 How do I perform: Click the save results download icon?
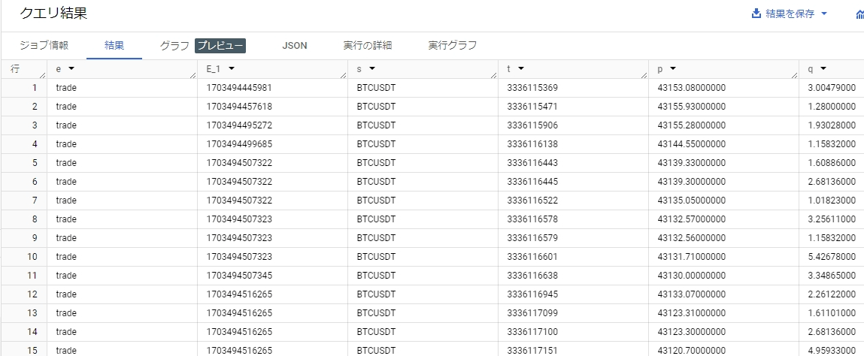tap(756, 14)
